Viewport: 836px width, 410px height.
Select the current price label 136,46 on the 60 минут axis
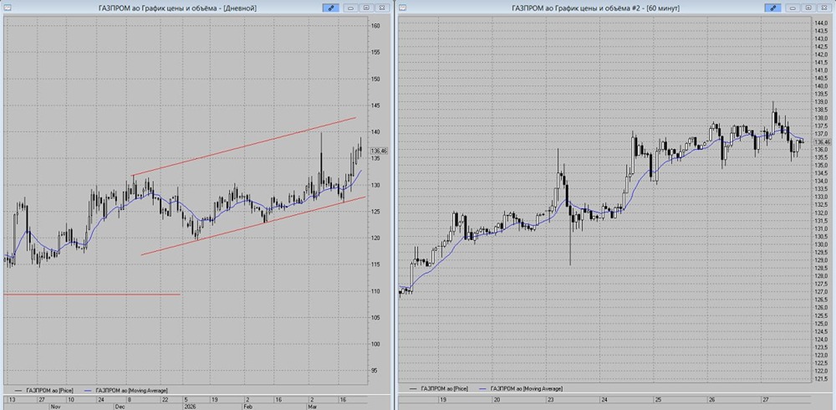[823, 142]
